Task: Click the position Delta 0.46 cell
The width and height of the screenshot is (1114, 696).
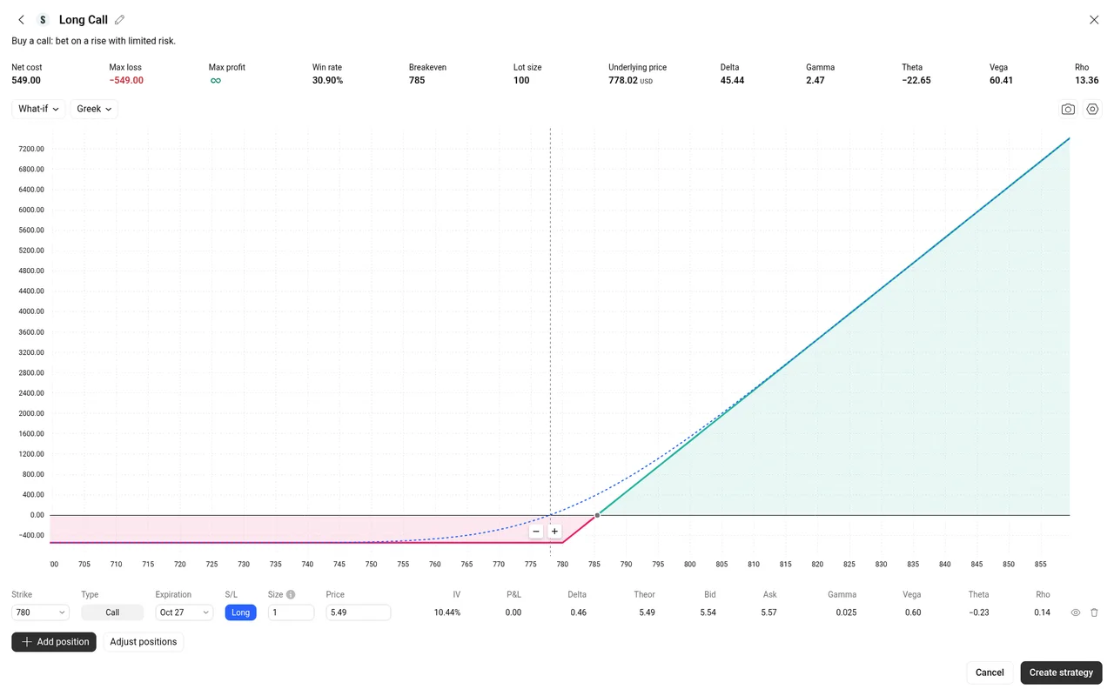Action: (x=578, y=612)
